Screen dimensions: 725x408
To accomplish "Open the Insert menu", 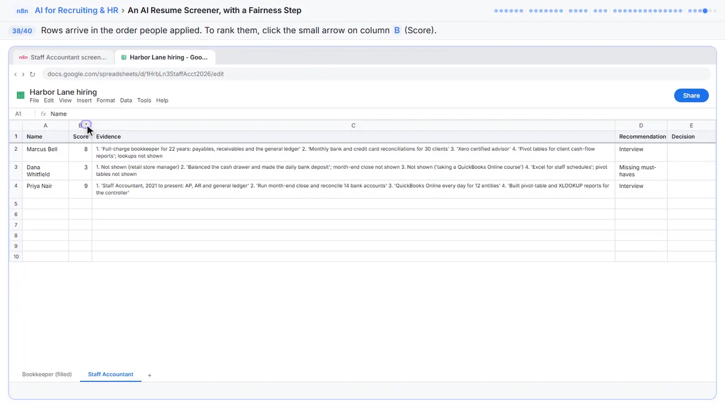I will (84, 100).
